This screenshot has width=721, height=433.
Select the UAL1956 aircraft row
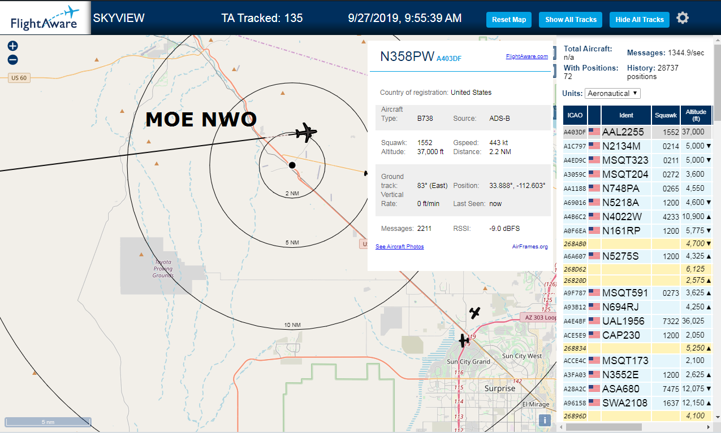(638, 321)
